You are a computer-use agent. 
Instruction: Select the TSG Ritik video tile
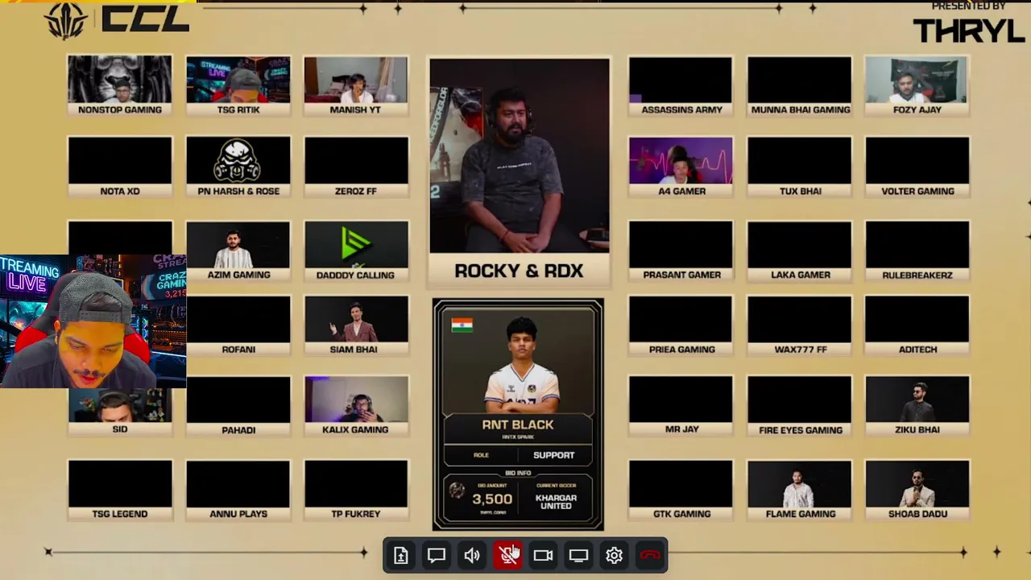(238, 85)
